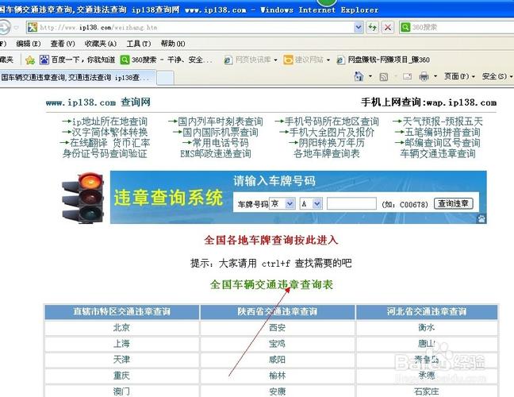Open the 收藏夹(A) menu
Image resolution: width=514 pixels, height=397 pixels.
pyautogui.click(x=100, y=44)
